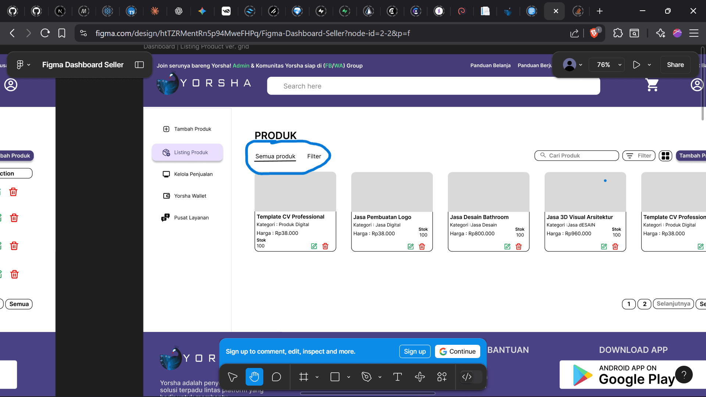Image resolution: width=706 pixels, height=397 pixels.
Task: Switch to the Tailwind CSS browser tab
Action: click(250, 11)
